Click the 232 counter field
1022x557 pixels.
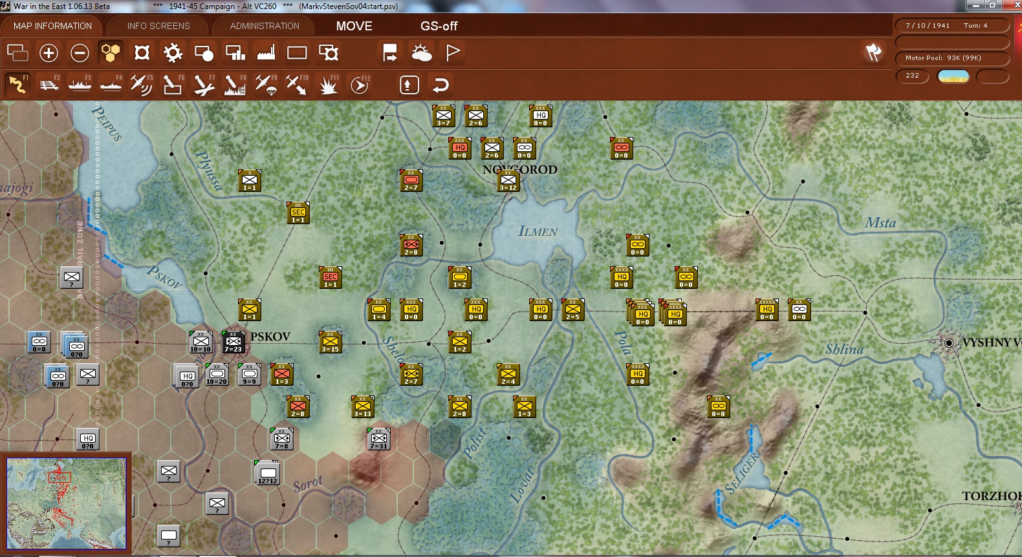[913, 76]
